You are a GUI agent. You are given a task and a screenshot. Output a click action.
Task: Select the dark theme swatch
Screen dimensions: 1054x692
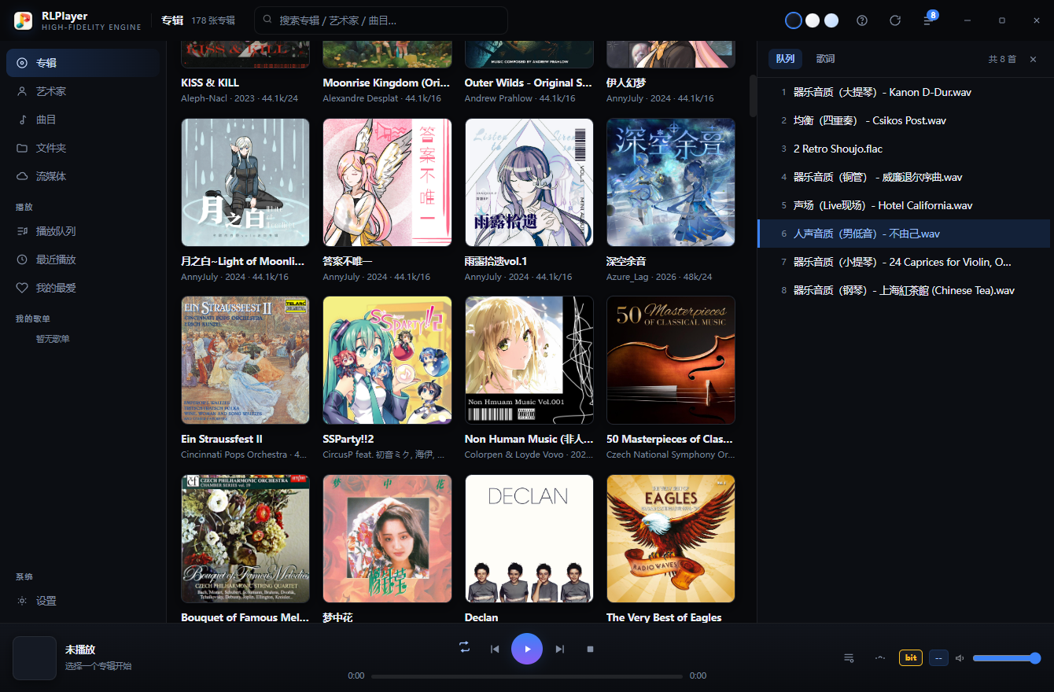(794, 20)
